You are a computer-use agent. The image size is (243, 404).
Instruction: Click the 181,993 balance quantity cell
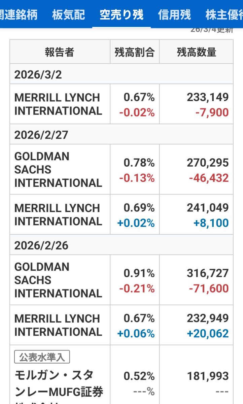click(x=208, y=376)
